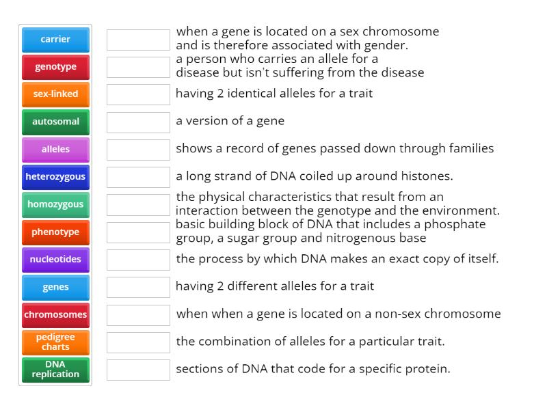Click the genes term tile

[55, 287]
